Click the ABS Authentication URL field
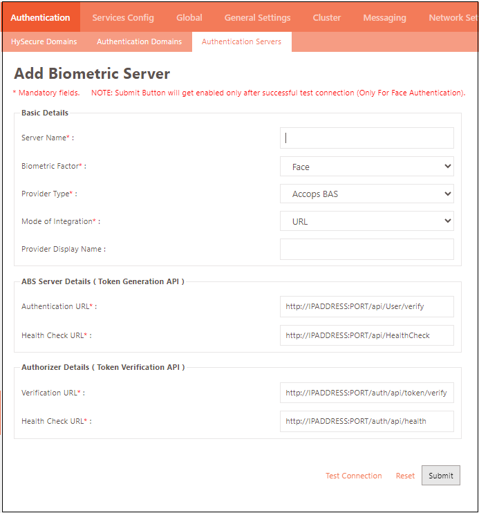Image resolution: width=479 pixels, height=513 pixels. (366, 306)
